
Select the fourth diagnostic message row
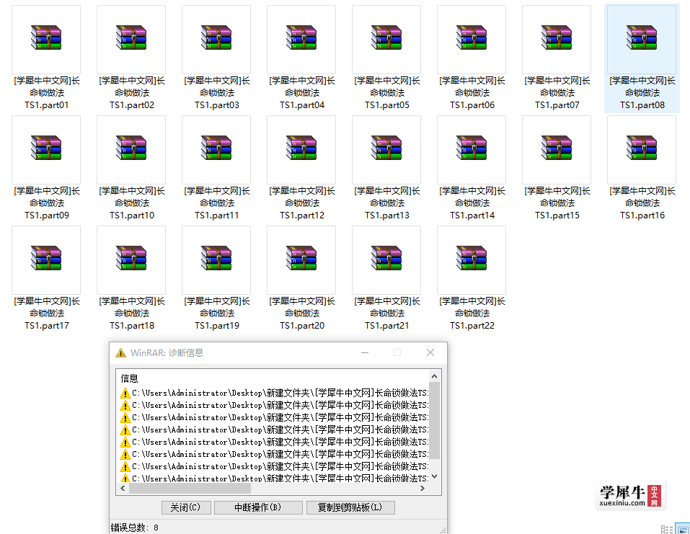273,430
